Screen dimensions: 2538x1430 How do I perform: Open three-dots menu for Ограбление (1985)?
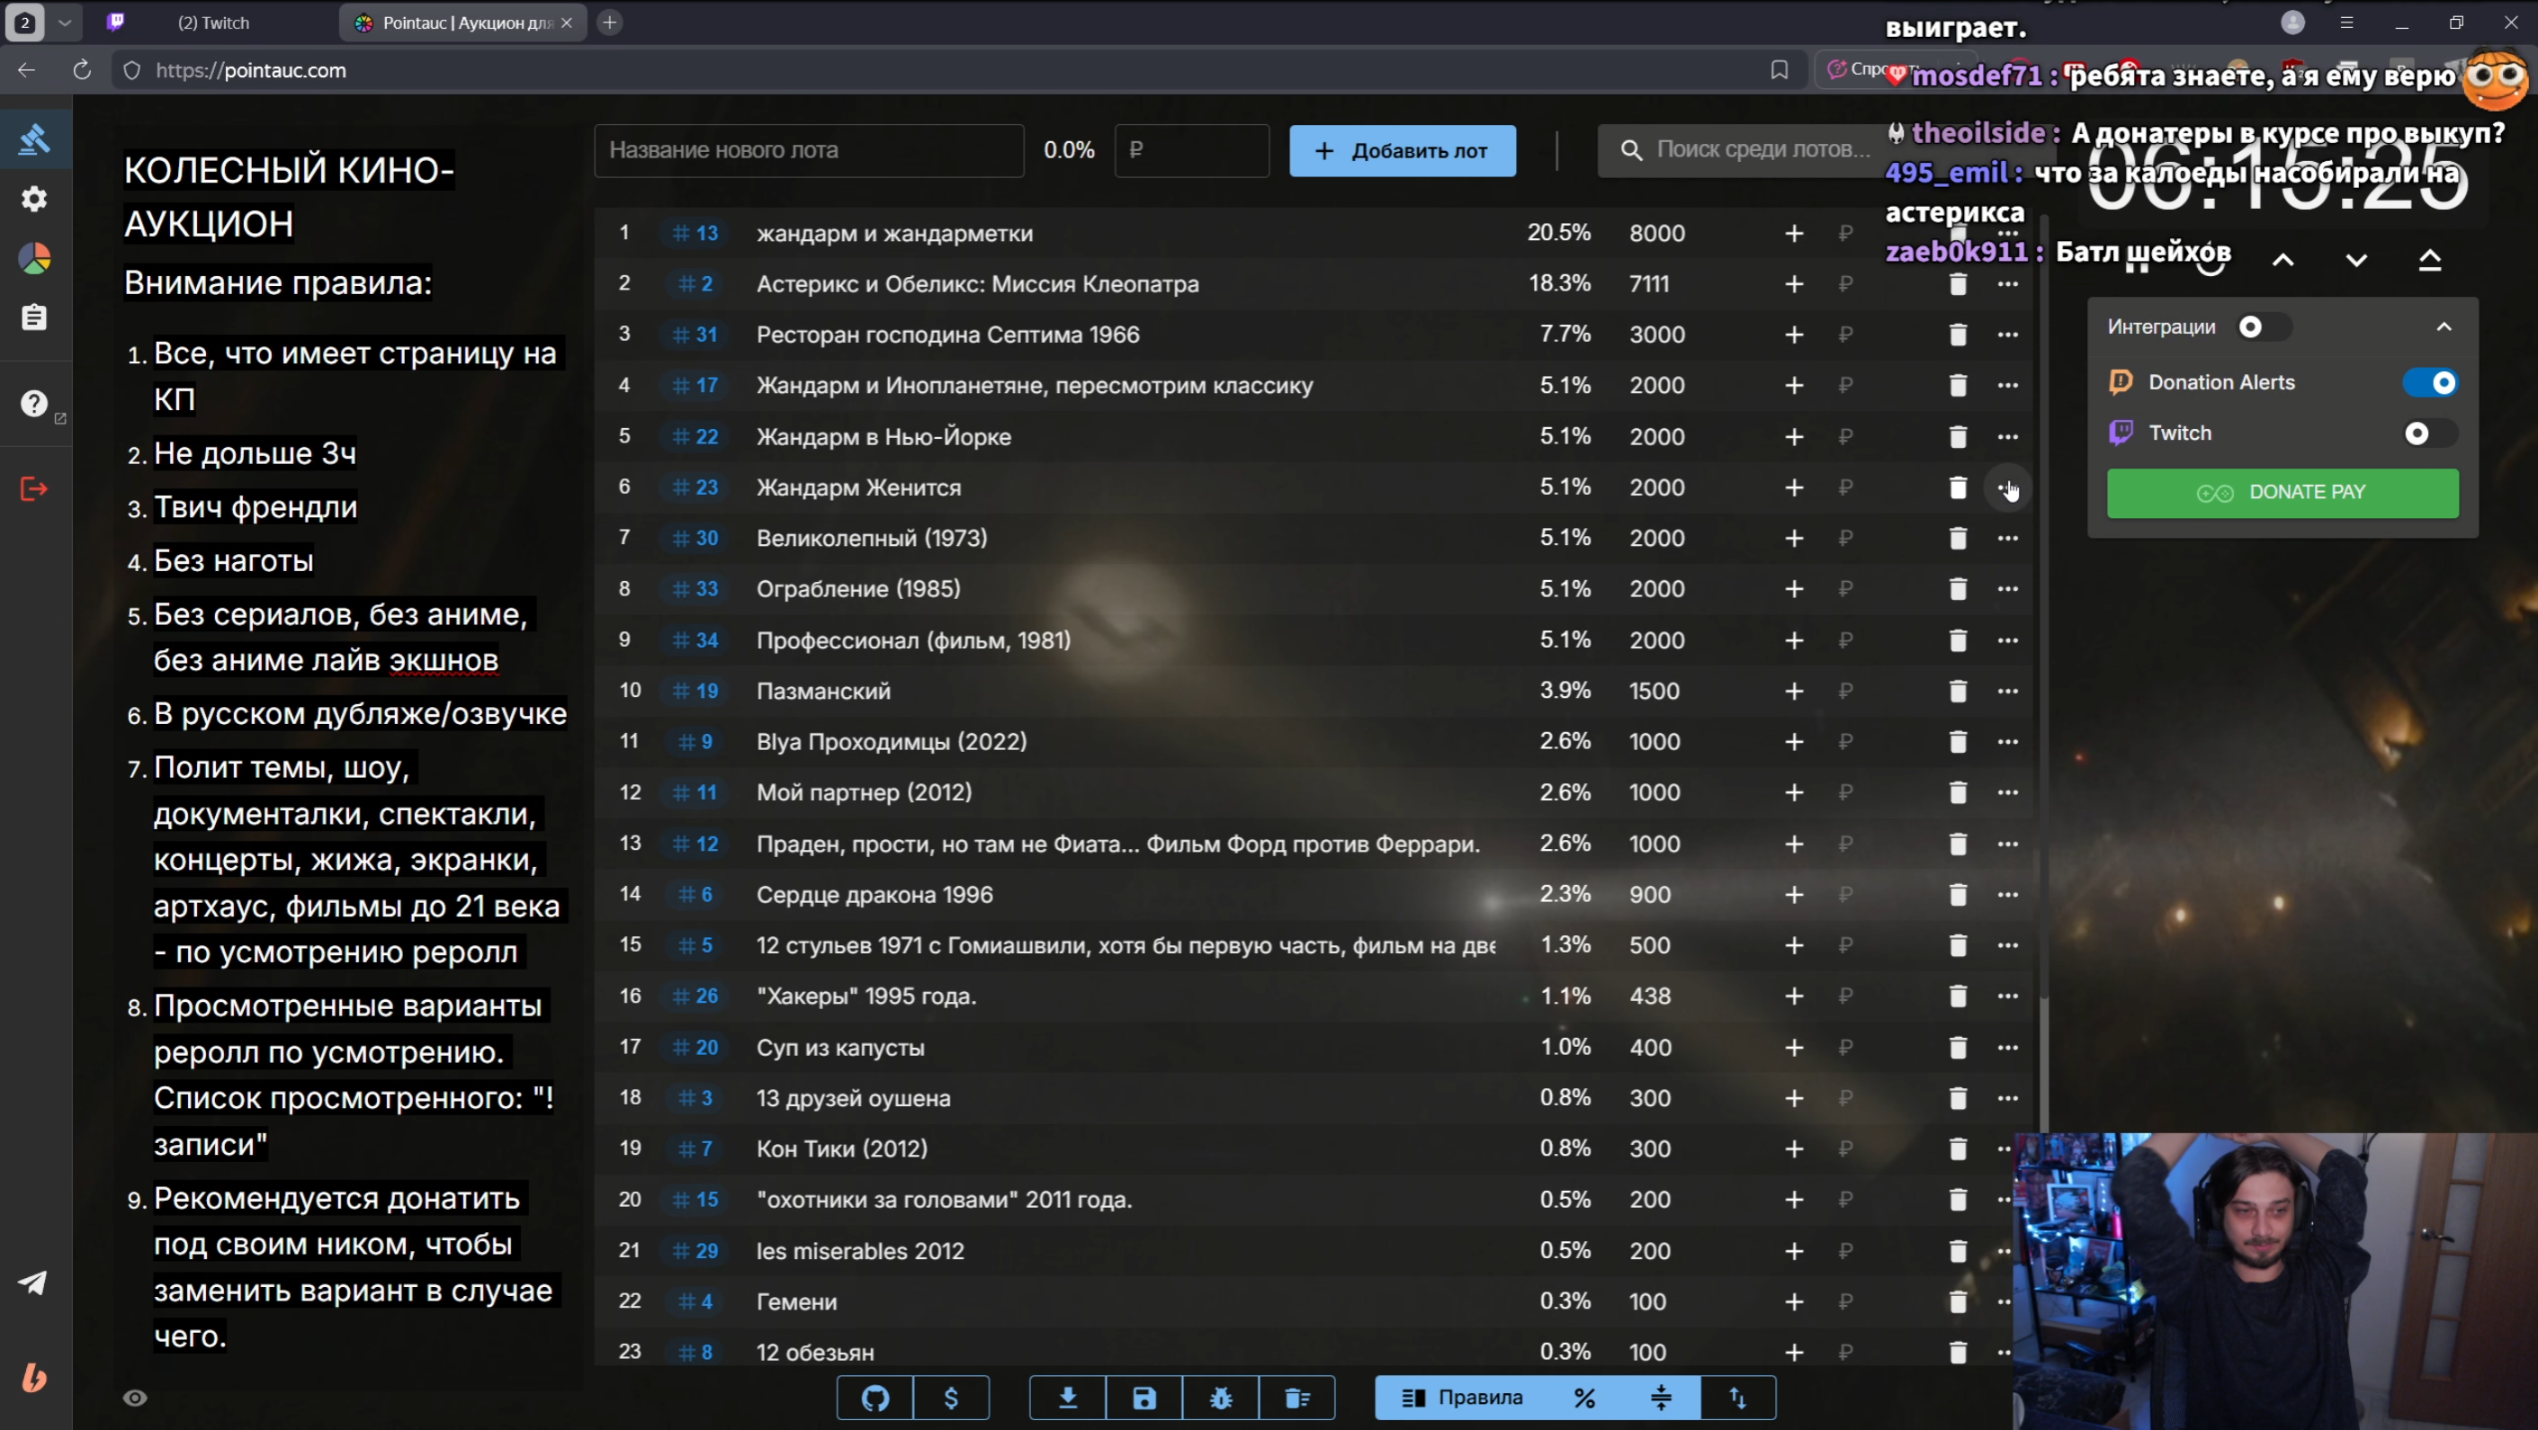point(2007,589)
